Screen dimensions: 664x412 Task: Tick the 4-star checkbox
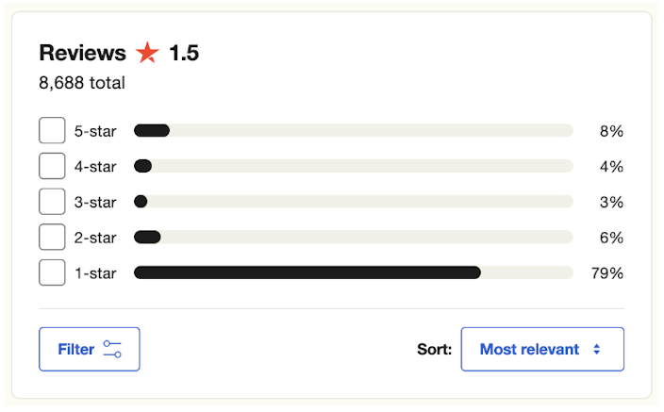(x=52, y=166)
